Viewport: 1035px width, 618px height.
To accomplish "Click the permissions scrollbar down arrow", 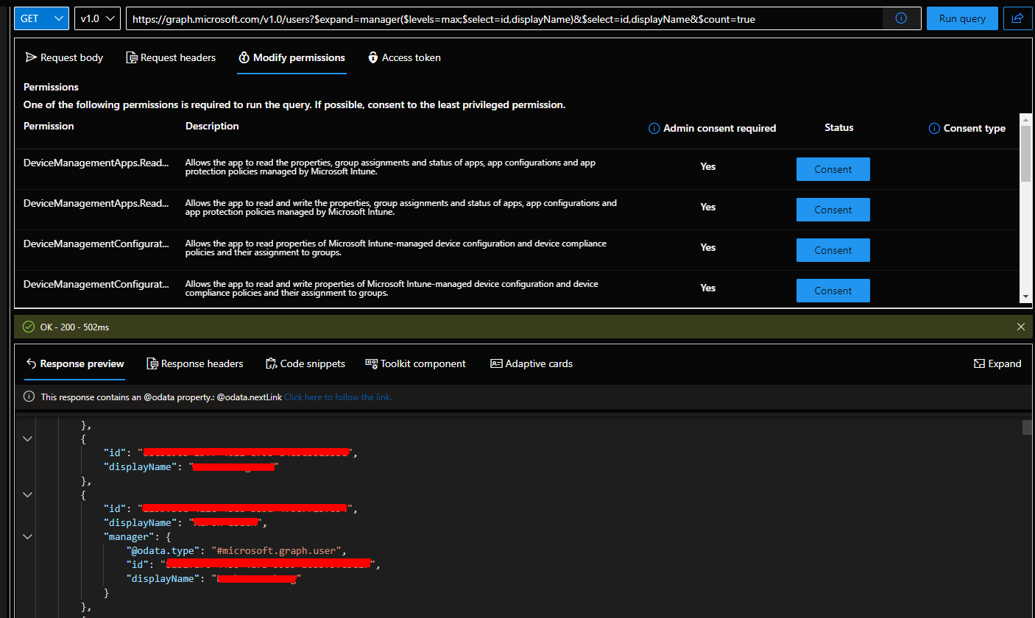I will click(x=1025, y=296).
